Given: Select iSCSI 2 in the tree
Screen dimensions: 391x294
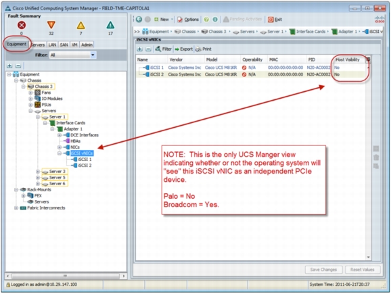Looking at the screenshot, I should click(x=85, y=166).
